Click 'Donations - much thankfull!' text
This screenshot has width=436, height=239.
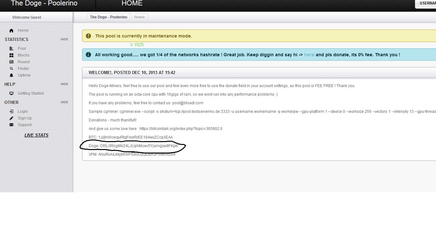(x=113, y=120)
